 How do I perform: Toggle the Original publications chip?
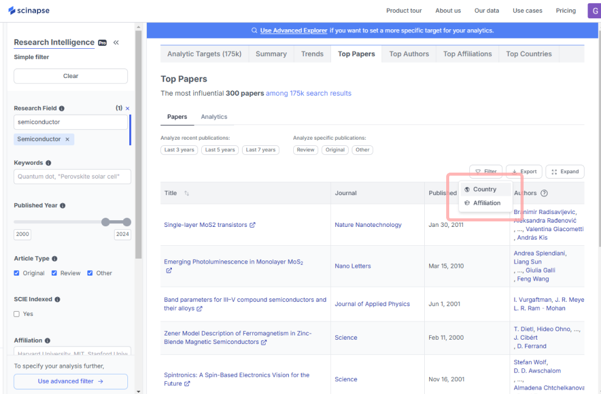[x=335, y=150]
